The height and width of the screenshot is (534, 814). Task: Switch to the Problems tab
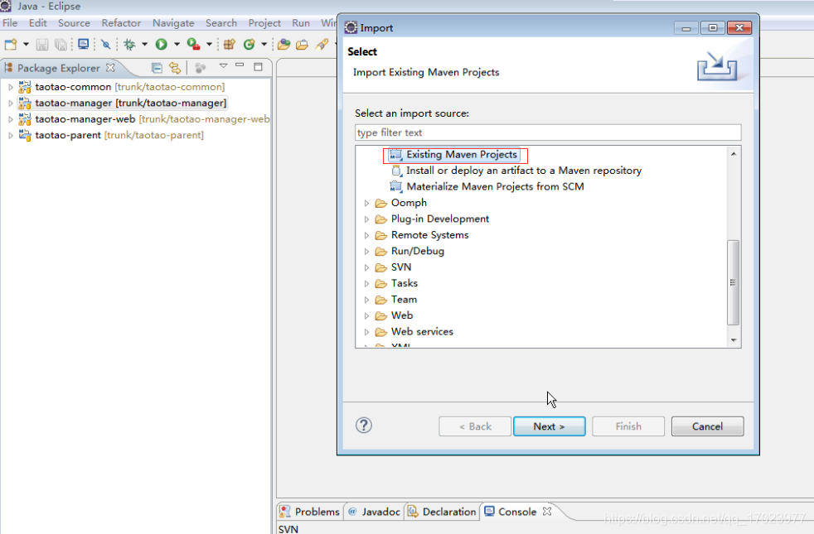[x=309, y=512]
